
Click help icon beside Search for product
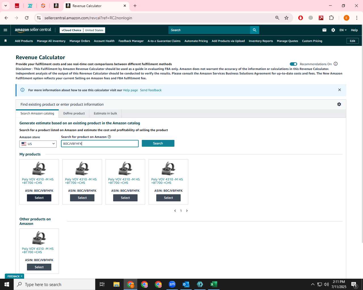coord(109,137)
